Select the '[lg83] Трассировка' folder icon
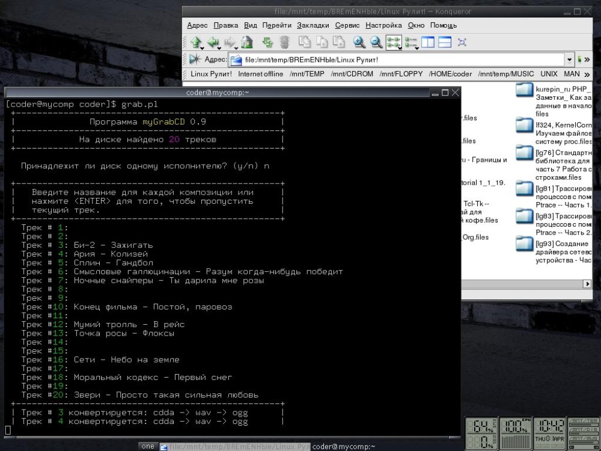The image size is (601, 451). [524, 216]
